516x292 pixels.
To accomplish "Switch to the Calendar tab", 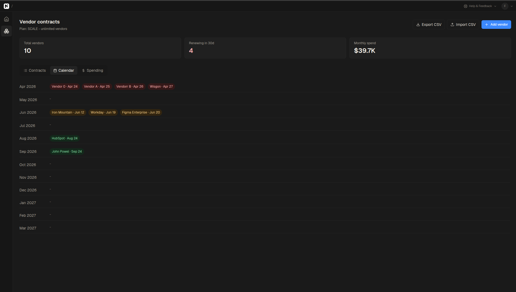I will click(x=64, y=70).
